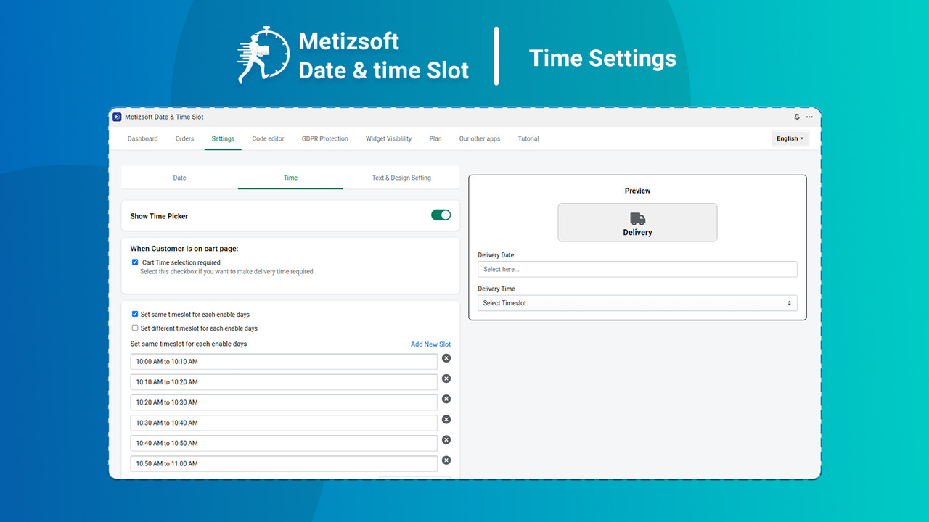The height and width of the screenshot is (522, 929).
Task: Uncheck Cart Time selection required
Action: point(135,262)
